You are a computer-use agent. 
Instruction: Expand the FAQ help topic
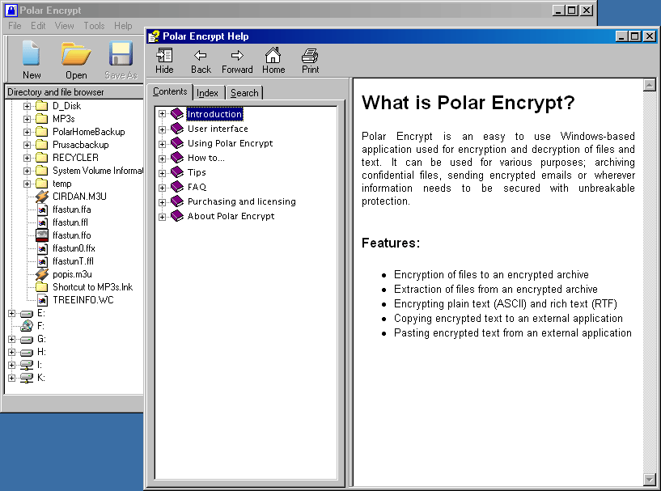coord(162,188)
